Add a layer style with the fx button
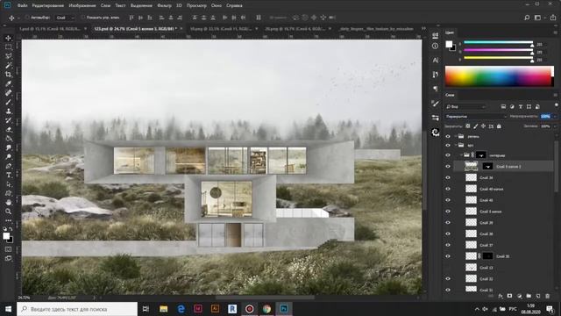Screen dimensions: 561x316 [501, 296]
